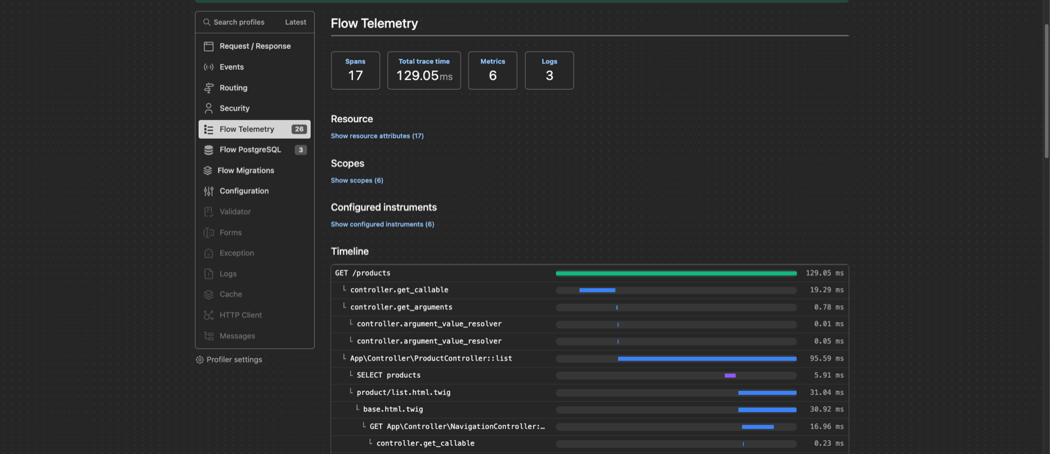This screenshot has width=1050, height=454.
Task: Click the Exception icon
Action: tap(209, 253)
